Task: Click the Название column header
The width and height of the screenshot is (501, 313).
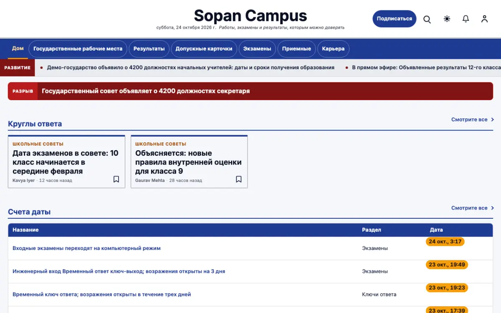Action: click(x=25, y=230)
